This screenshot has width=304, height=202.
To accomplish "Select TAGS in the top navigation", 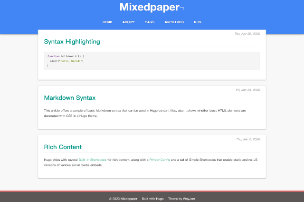I will click(150, 22).
